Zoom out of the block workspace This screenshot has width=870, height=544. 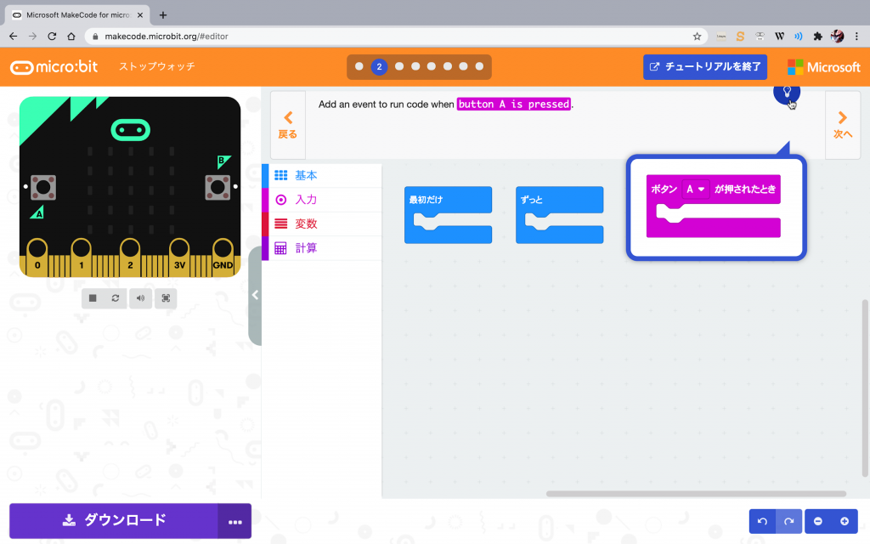pyautogui.click(x=817, y=521)
